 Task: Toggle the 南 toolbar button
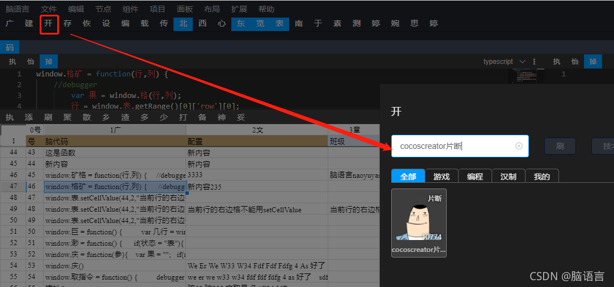tap(299, 23)
